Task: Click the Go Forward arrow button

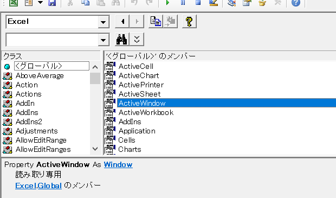Action: click(137, 22)
